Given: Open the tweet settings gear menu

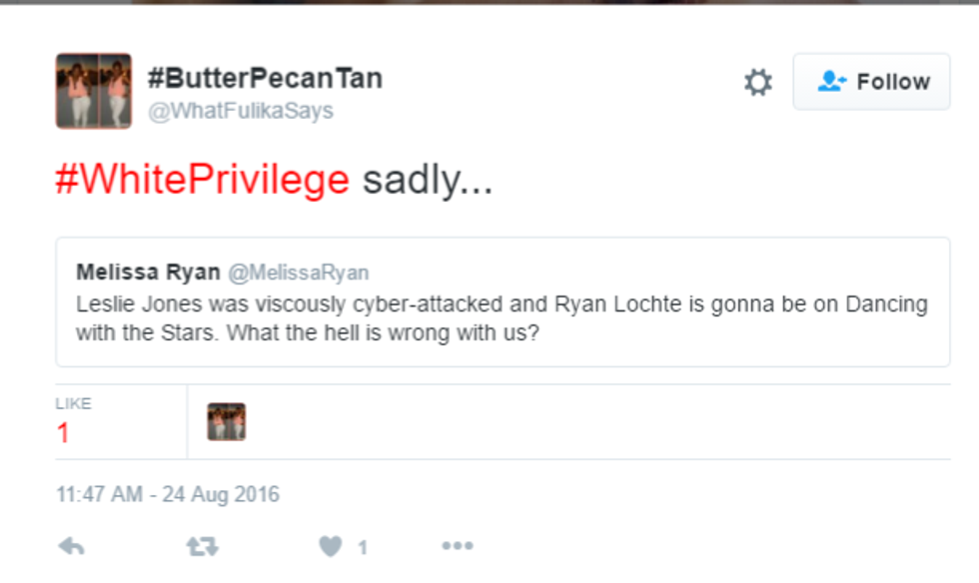Looking at the screenshot, I should [758, 83].
